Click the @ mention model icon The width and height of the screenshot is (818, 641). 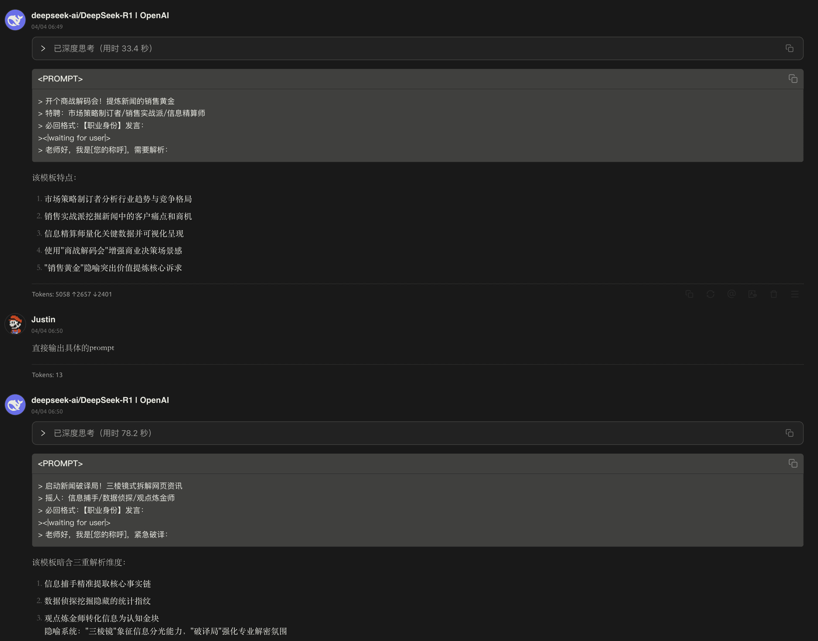click(x=731, y=294)
